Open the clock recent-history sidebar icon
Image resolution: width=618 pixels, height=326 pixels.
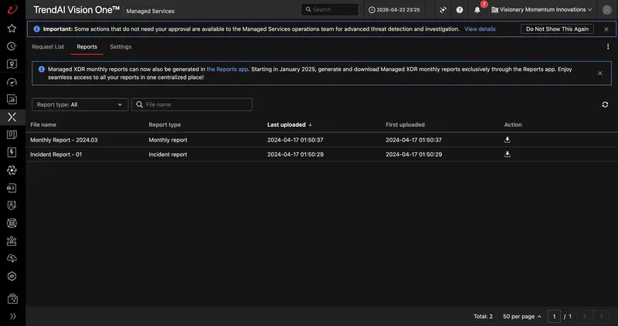pyautogui.click(x=12, y=46)
